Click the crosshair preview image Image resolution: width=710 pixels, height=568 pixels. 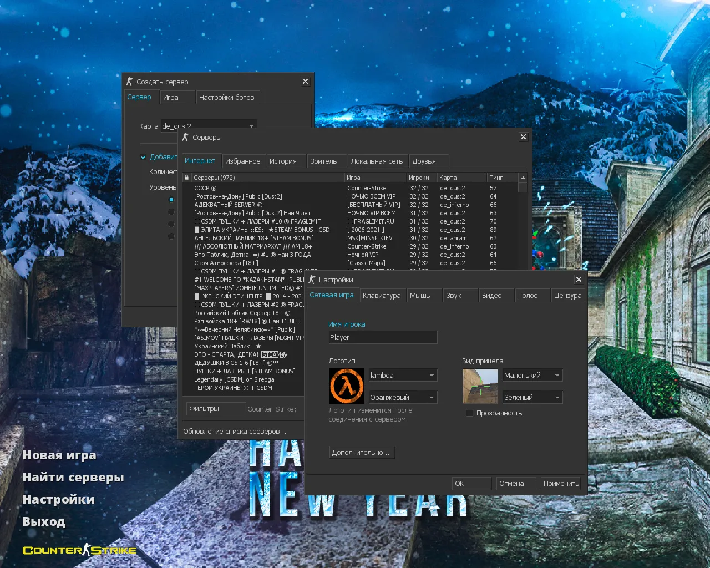(480, 386)
